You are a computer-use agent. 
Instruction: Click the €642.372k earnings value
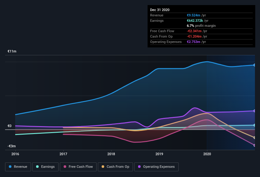tap(195, 21)
